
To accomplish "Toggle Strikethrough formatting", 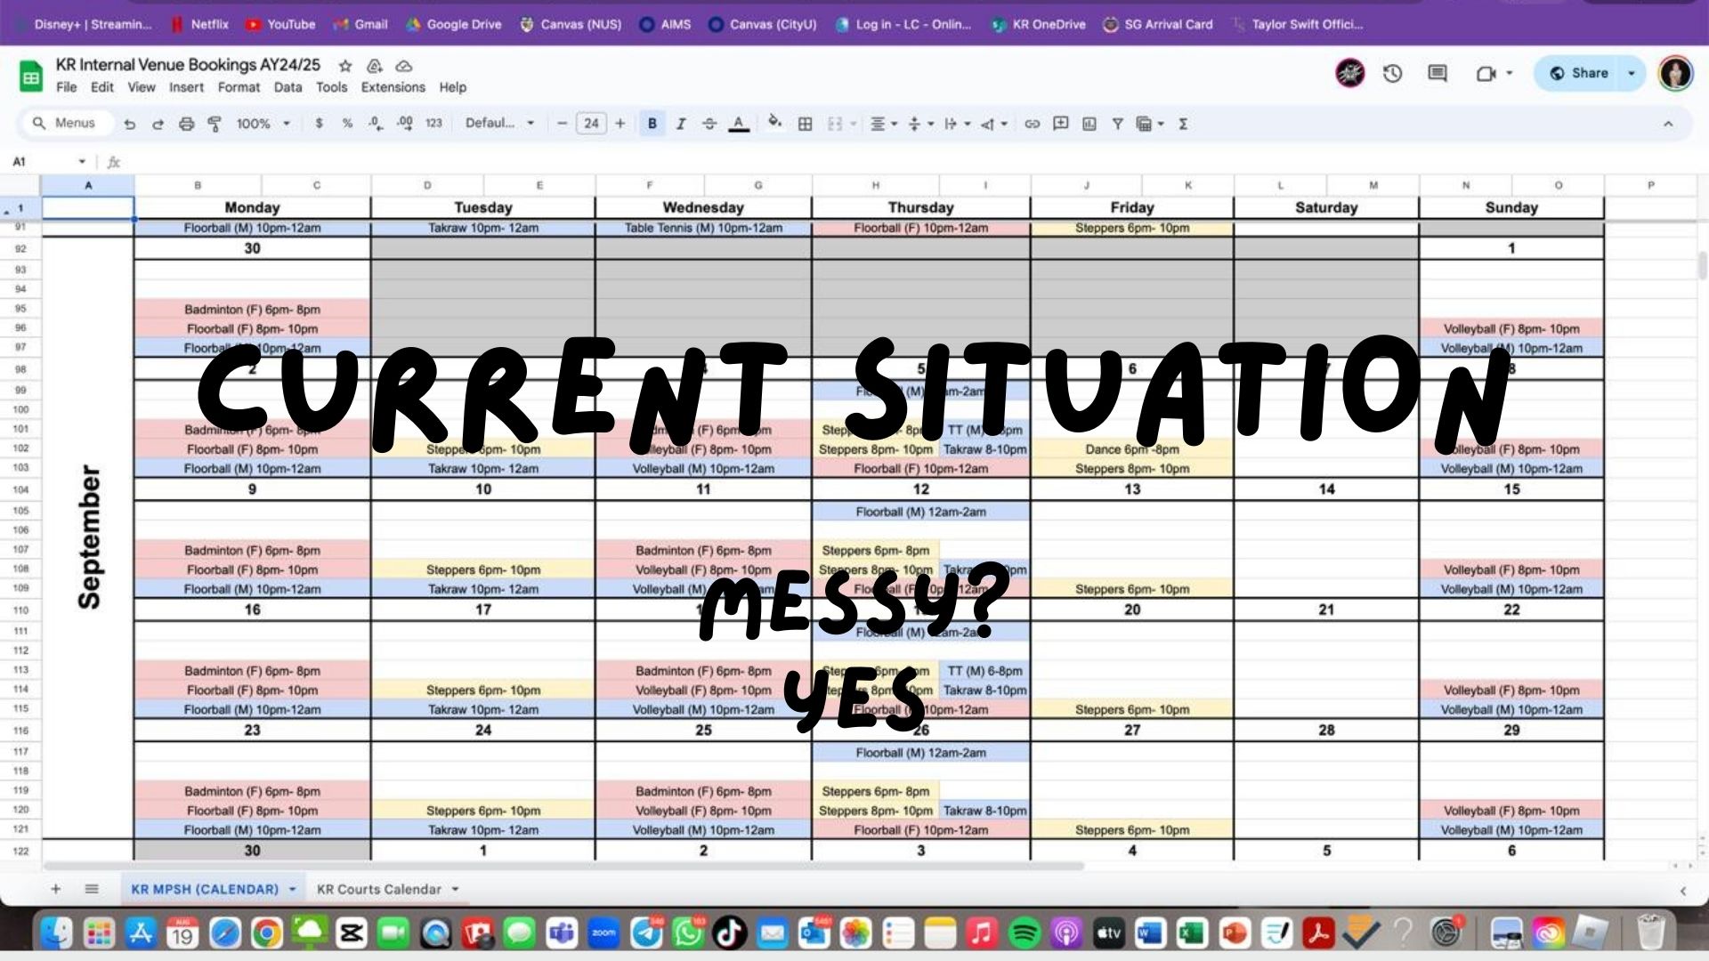I will (709, 124).
